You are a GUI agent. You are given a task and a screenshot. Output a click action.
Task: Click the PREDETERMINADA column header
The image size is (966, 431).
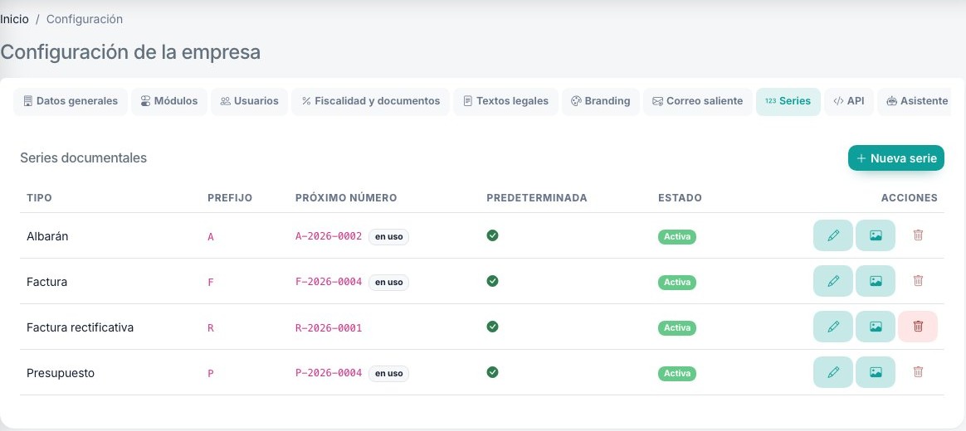pyautogui.click(x=537, y=197)
